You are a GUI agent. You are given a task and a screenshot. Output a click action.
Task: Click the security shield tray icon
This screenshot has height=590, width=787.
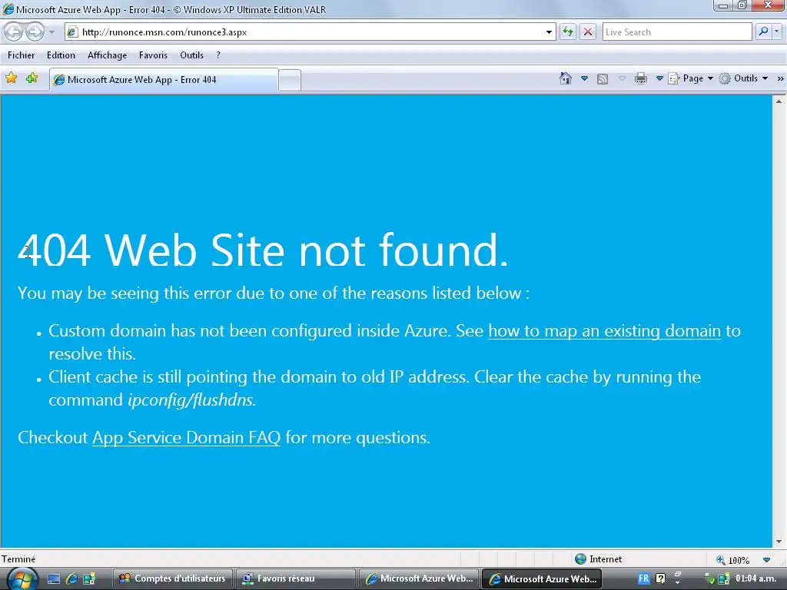[x=723, y=579]
